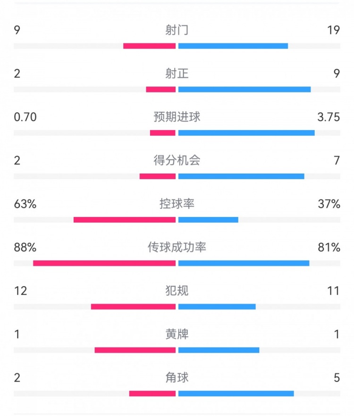Click the 3.75 expected goals value
Viewport: 354px width, 416px height.
[x=329, y=117]
